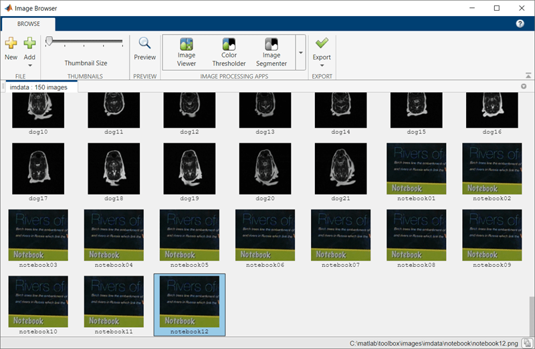Click the Preview magnifier icon
Image resolution: width=535 pixels, height=349 pixels.
coord(144,43)
